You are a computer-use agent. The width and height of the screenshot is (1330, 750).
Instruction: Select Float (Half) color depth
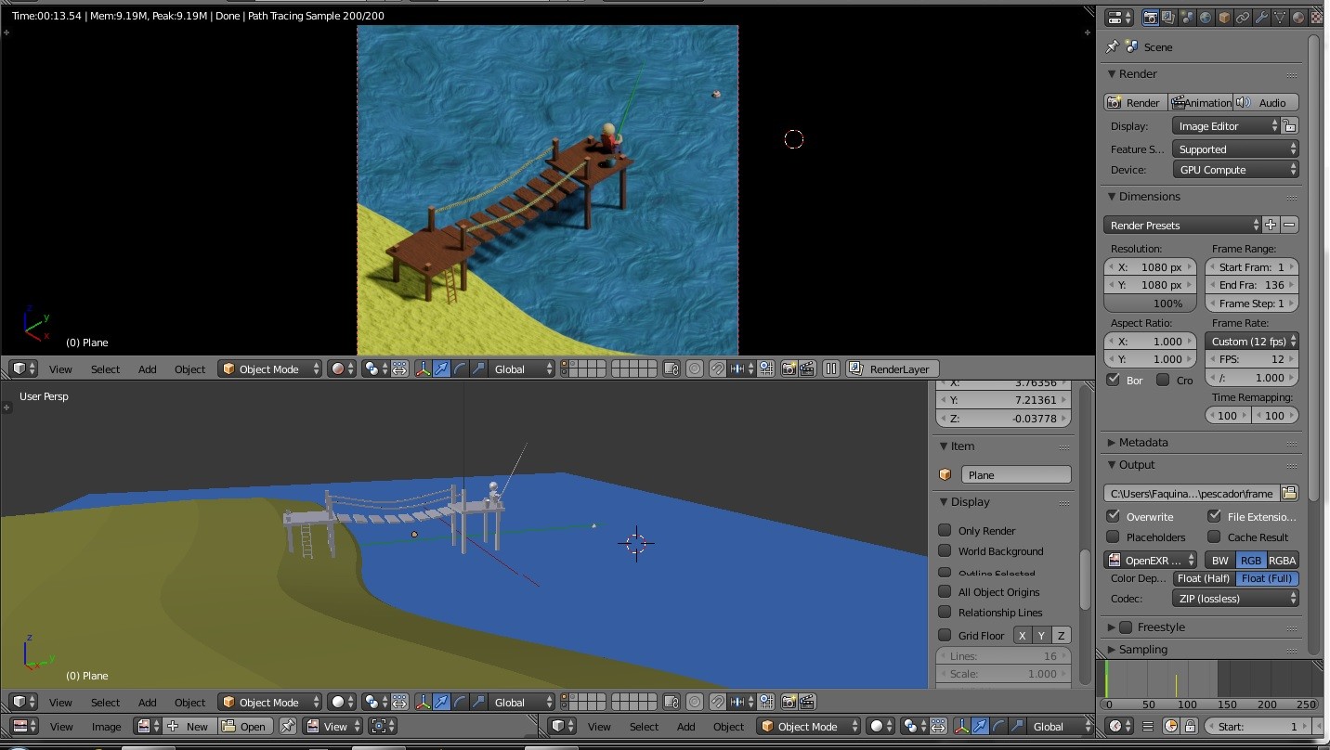pos(1203,578)
